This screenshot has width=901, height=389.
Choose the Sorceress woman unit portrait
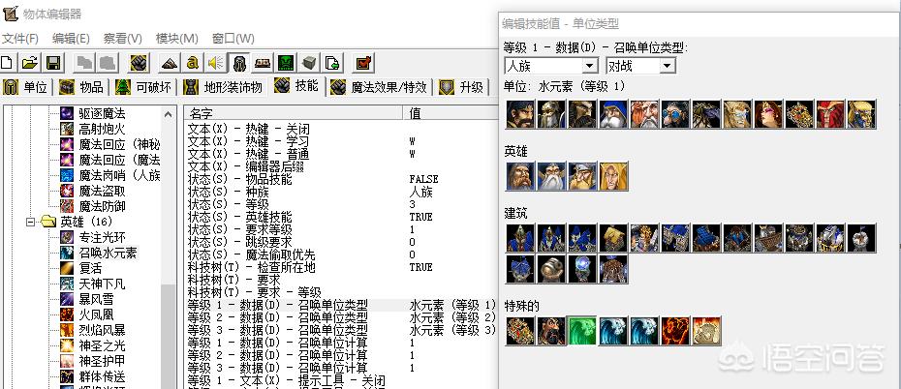(x=769, y=114)
